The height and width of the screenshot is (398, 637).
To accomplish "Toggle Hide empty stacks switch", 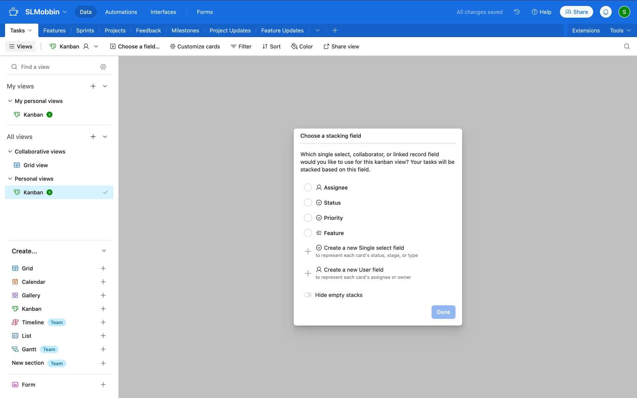I will click(x=308, y=295).
